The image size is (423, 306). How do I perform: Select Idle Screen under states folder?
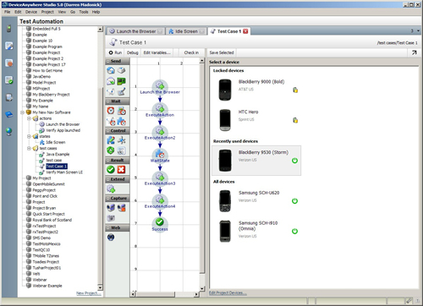point(56,142)
